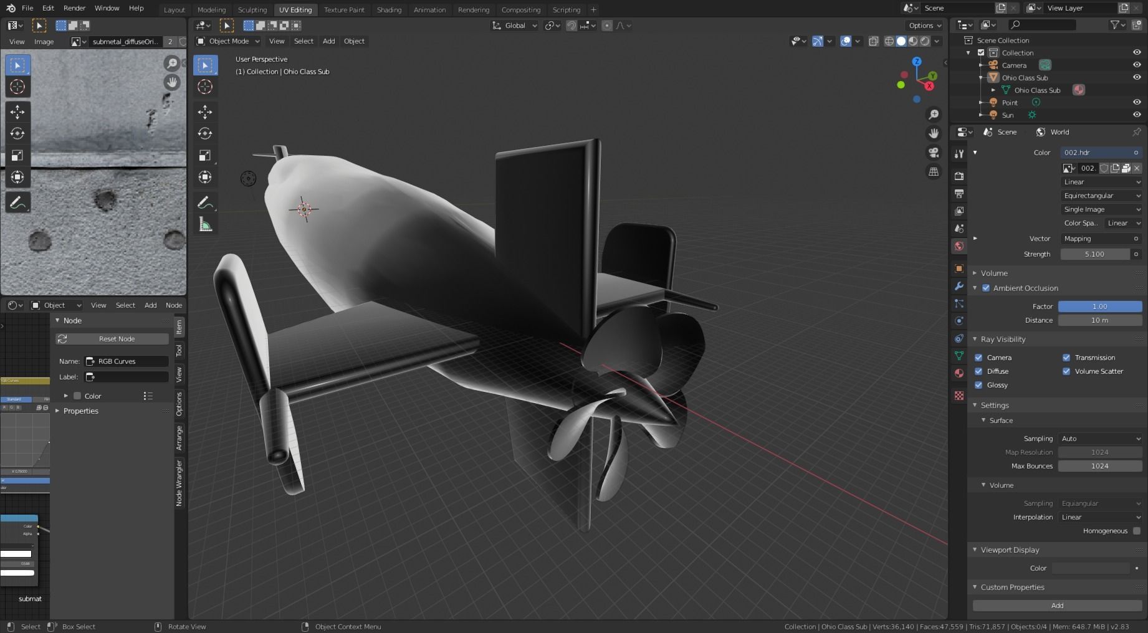Toggle X-Ray mode icon in viewport header
The height and width of the screenshot is (633, 1148).
874,41
